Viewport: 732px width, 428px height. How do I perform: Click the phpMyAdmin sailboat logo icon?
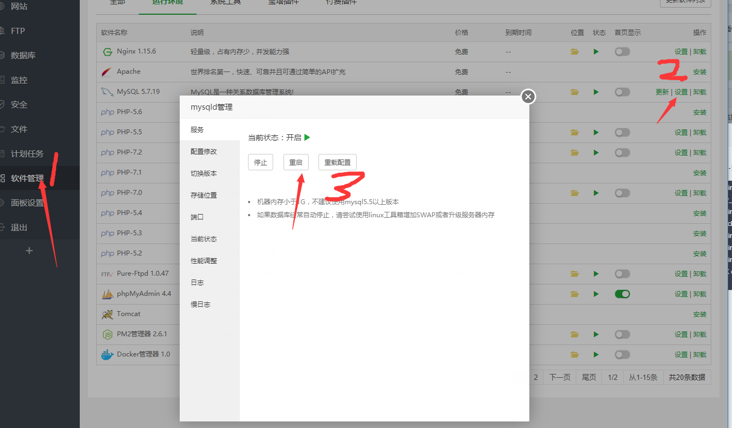[107, 294]
